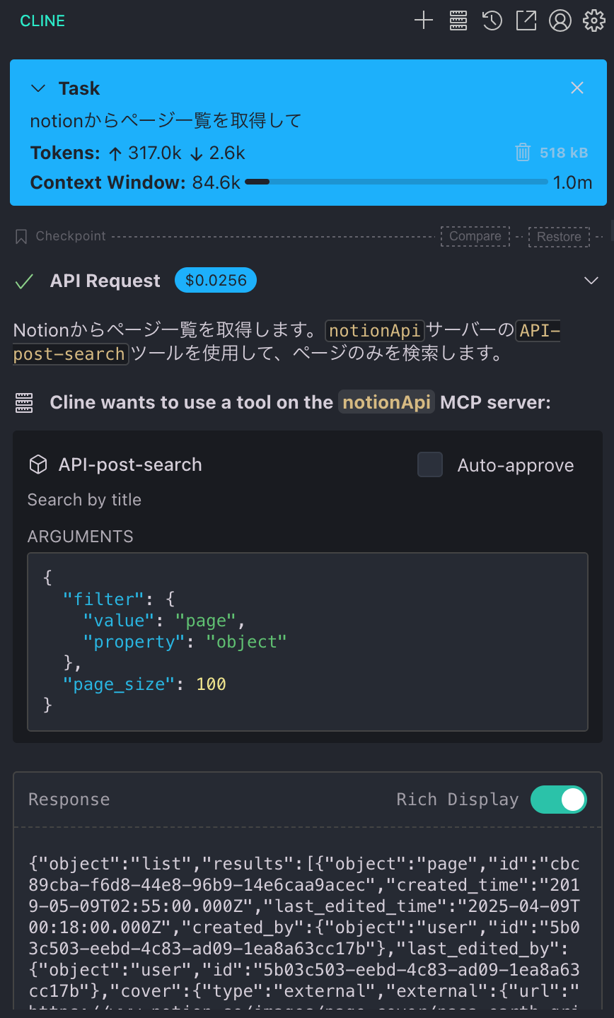Screen dimensions: 614x1018
Task: Click the API-post-search tool name
Action: [x=130, y=464]
